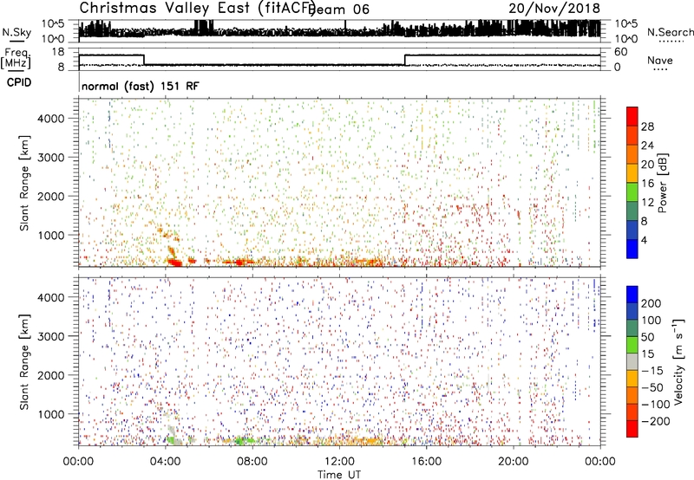
Task: Pick the orange 20–24 dB Power swatch
Action: pos(632,154)
